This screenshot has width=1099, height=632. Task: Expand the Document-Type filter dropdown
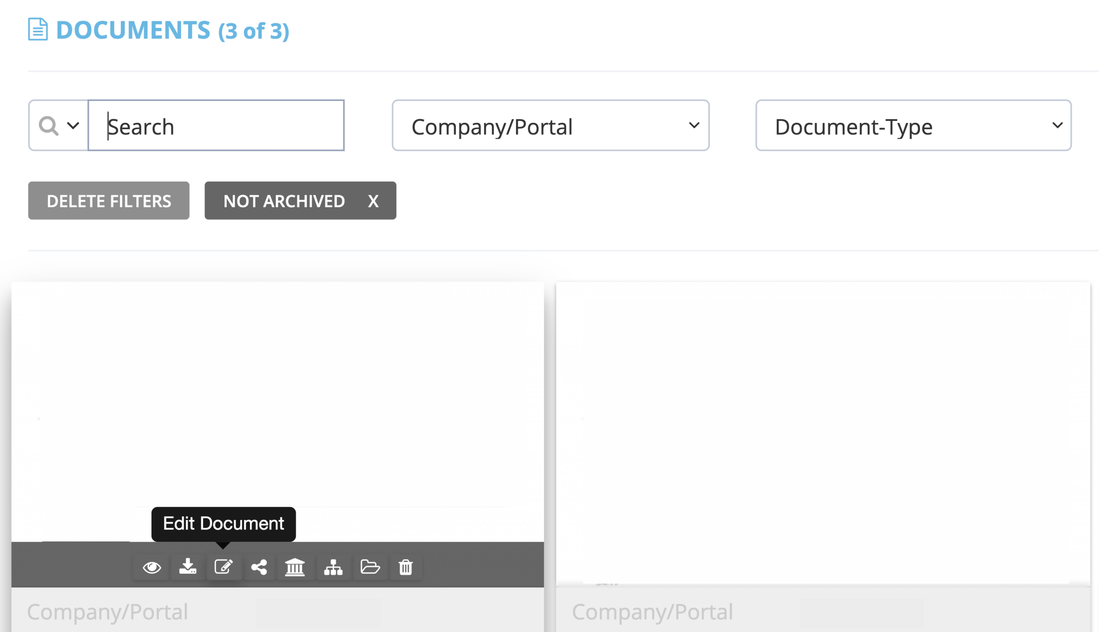pos(914,125)
